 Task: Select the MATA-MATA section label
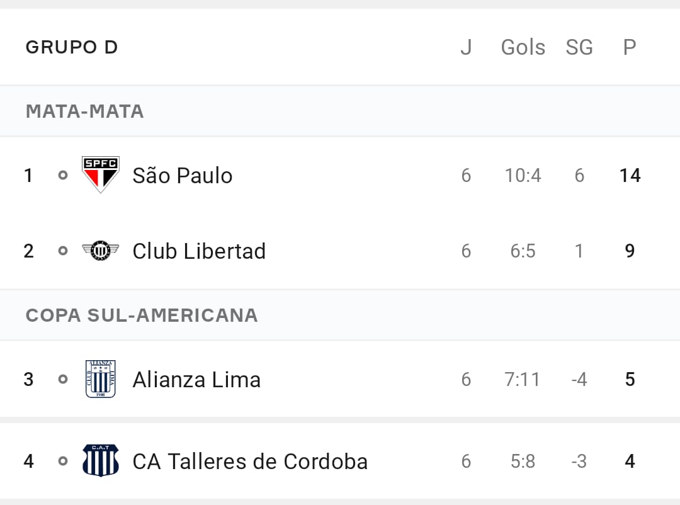[x=84, y=111]
